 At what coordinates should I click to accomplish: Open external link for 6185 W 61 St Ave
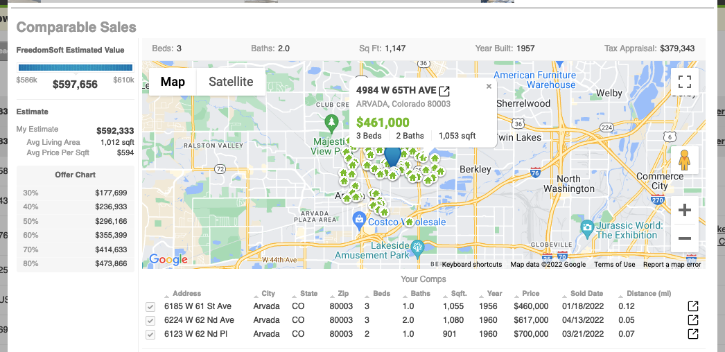(692, 306)
